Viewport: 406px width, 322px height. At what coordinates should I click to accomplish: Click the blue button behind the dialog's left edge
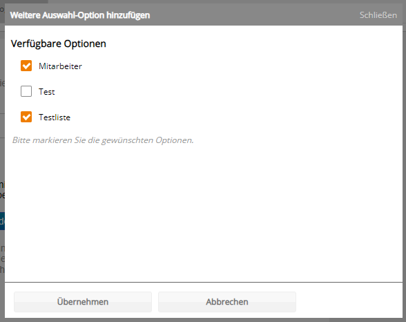[2, 221]
